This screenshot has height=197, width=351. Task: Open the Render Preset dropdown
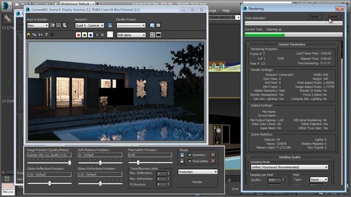coord(131,26)
